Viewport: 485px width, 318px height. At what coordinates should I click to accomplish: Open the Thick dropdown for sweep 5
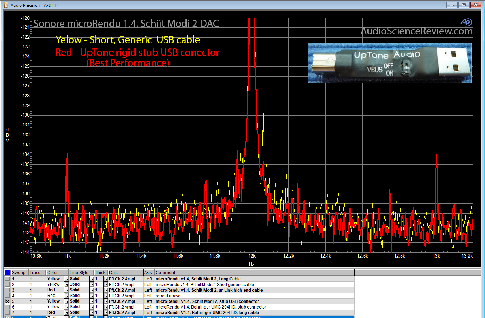tap(106, 301)
